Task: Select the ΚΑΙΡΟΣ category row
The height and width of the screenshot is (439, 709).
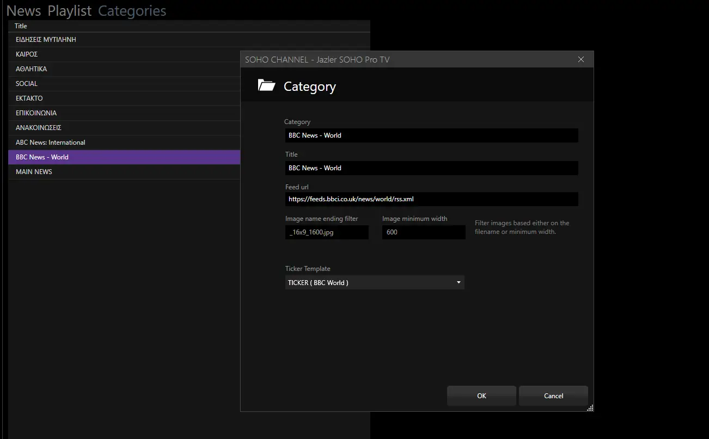Action: coord(124,54)
